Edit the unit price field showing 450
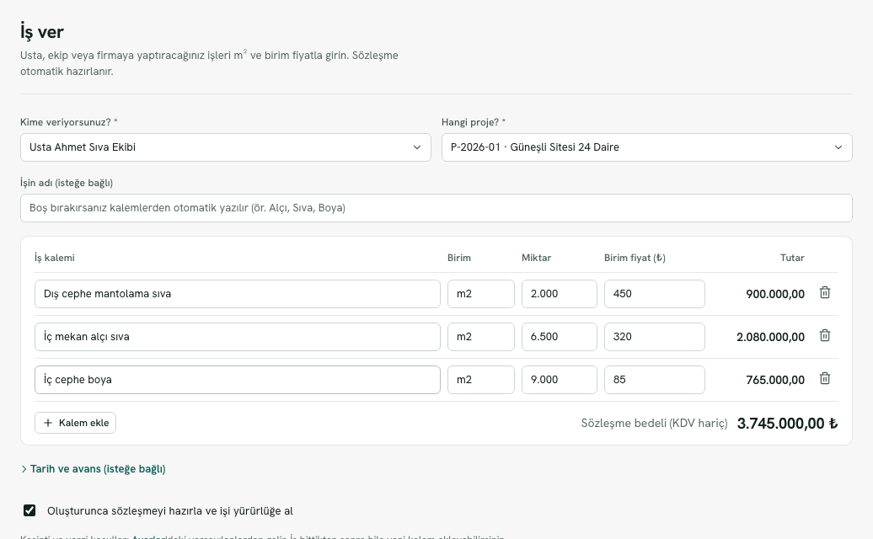 (655, 294)
